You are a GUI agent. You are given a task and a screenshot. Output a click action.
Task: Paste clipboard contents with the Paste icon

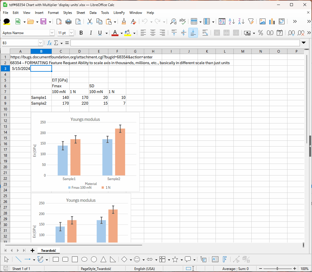coord(109,21)
